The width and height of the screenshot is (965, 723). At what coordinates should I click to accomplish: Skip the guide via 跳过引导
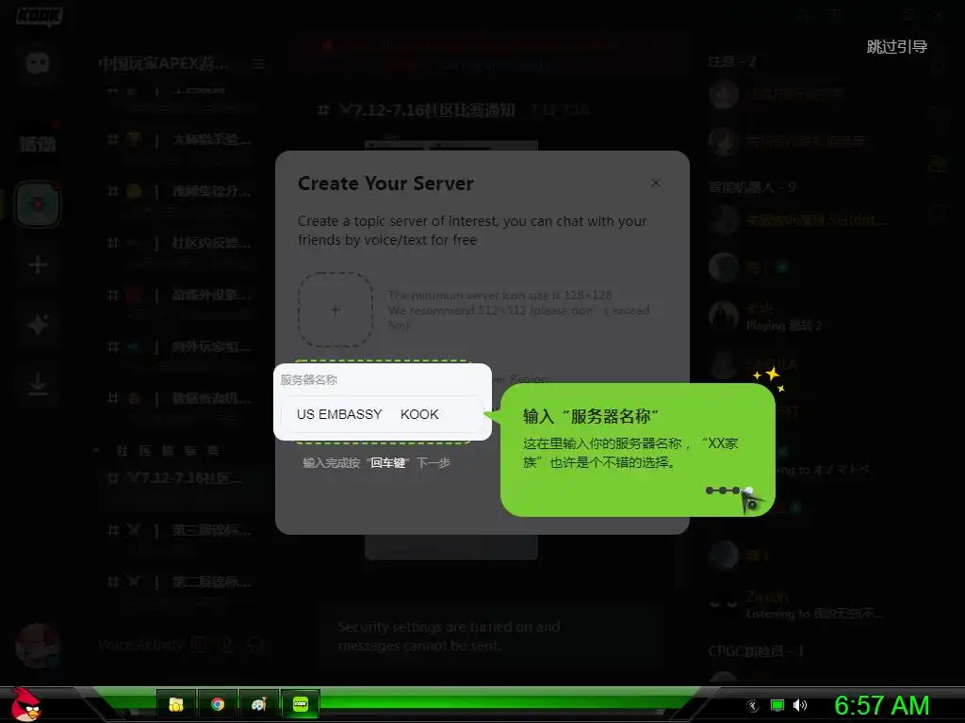point(897,47)
